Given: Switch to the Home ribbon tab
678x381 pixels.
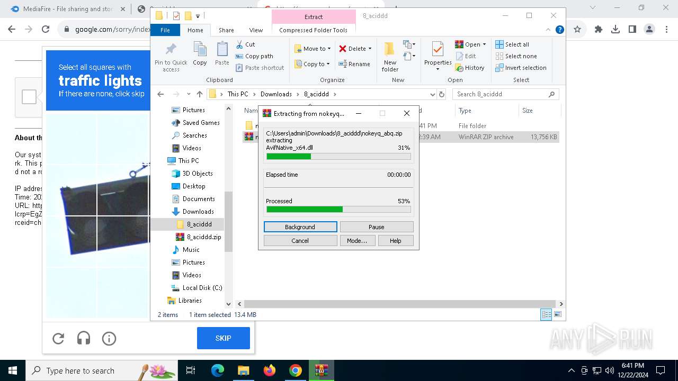Looking at the screenshot, I should [195, 30].
